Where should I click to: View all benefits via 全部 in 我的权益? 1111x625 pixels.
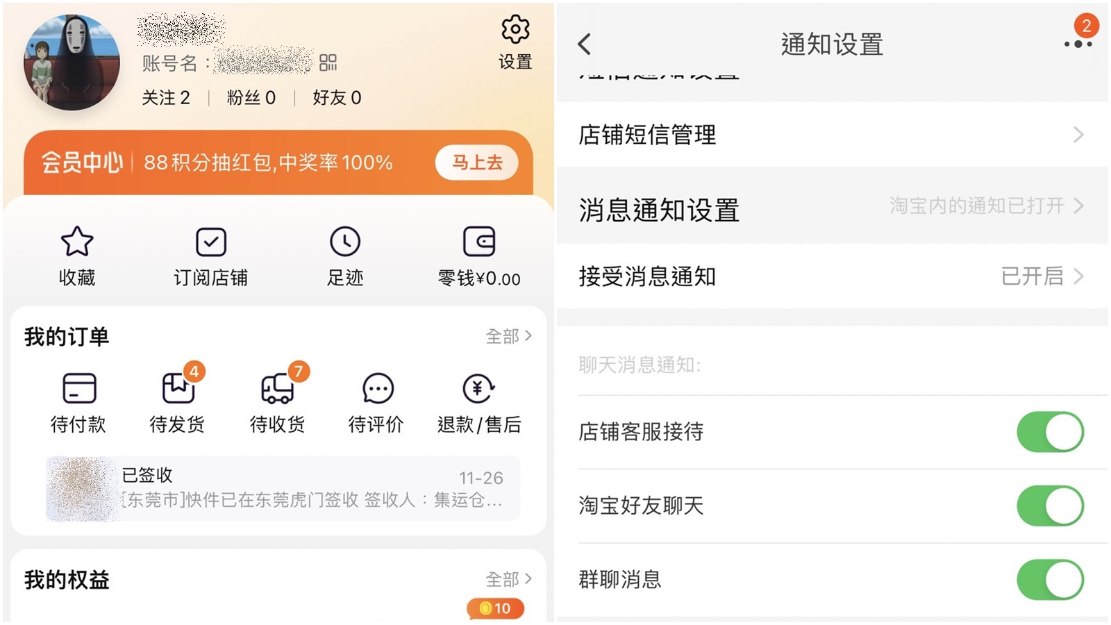508,579
